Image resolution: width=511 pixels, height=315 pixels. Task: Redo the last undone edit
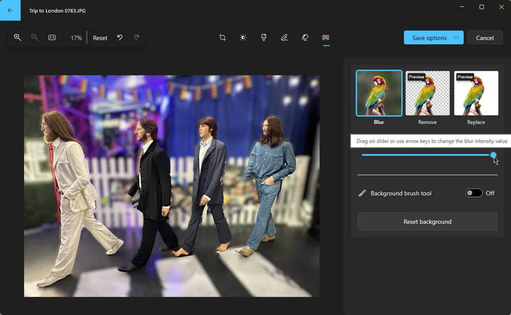(137, 37)
